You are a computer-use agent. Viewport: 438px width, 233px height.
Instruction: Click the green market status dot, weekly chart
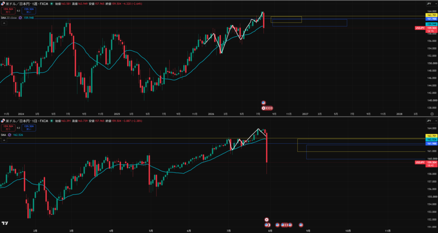coord(52,4)
